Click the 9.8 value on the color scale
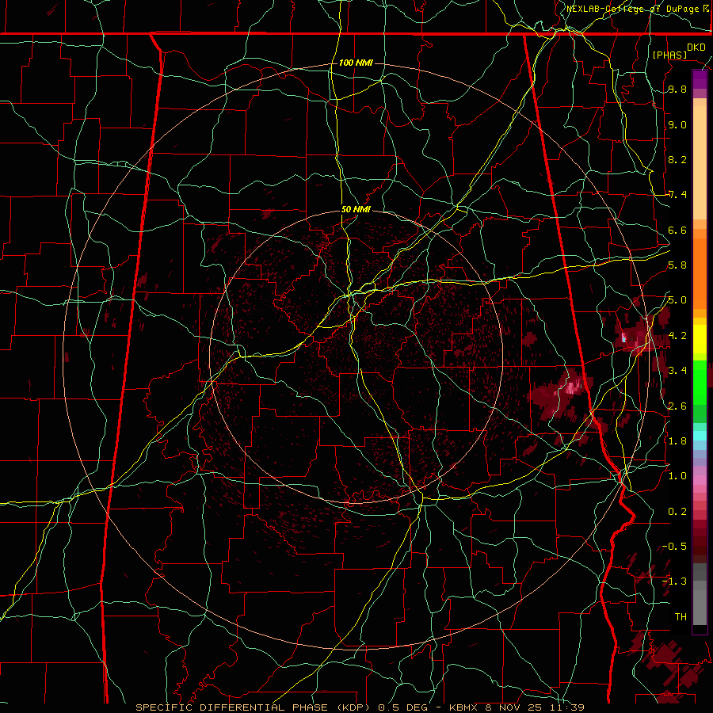713x713 pixels. 677,90
